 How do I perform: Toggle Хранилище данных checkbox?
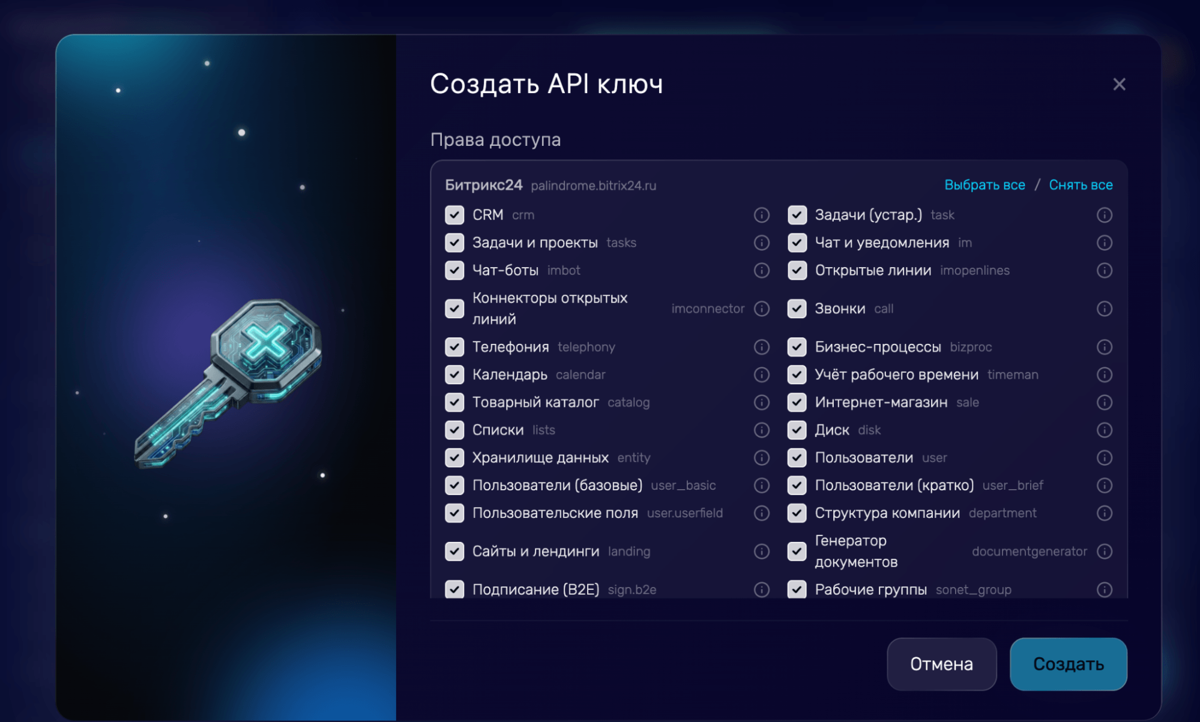[x=454, y=457]
